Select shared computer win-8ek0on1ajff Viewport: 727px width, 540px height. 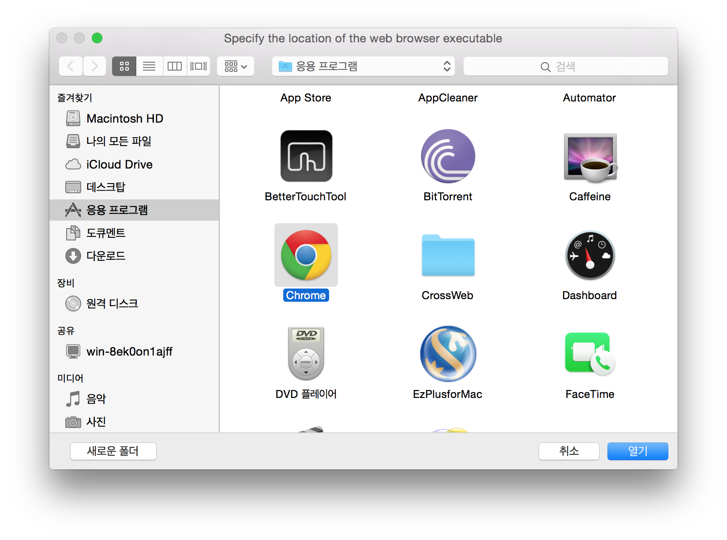(134, 351)
